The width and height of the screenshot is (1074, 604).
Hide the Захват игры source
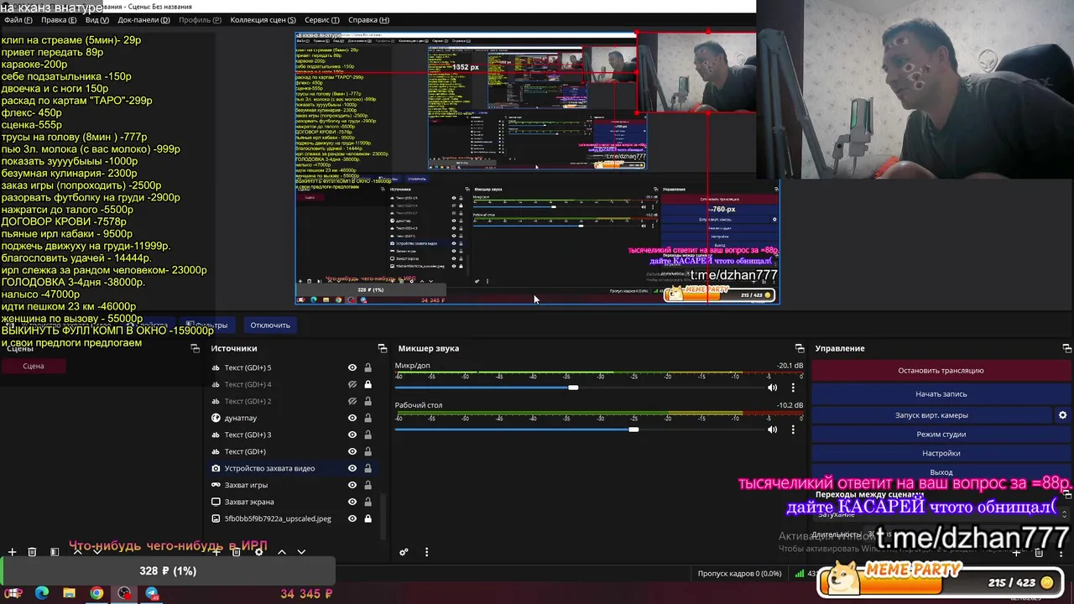click(x=352, y=485)
